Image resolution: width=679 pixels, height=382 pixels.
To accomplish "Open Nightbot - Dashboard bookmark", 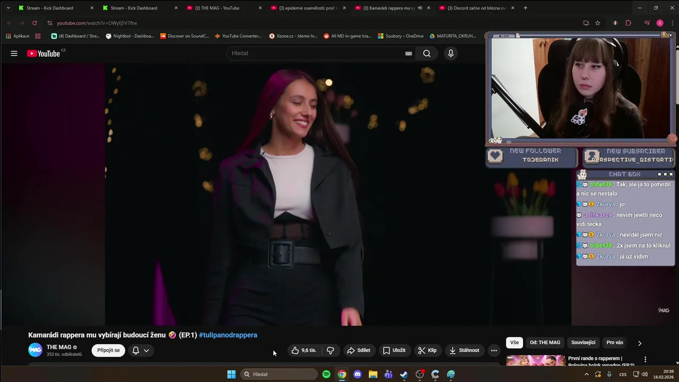I will (130, 36).
